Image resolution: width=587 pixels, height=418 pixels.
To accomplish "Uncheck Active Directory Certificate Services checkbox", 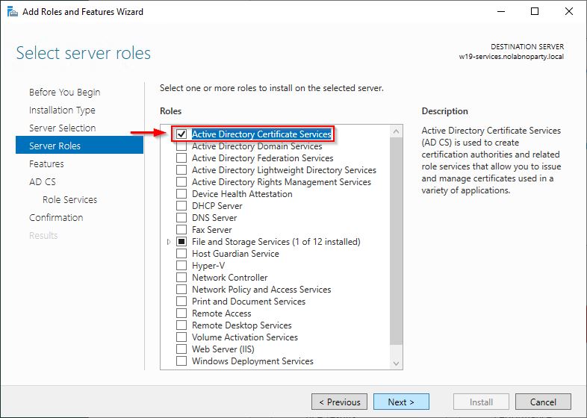I will tap(181, 134).
